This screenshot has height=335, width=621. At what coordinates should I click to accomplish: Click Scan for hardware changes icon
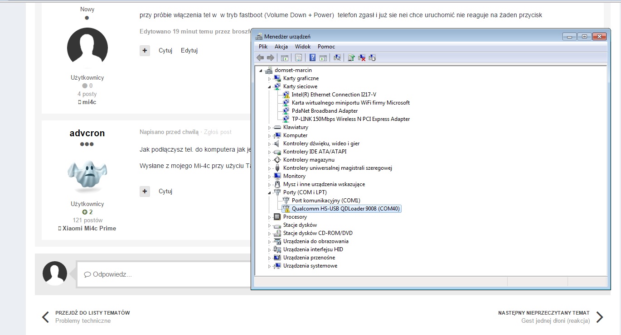coord(337,57)
